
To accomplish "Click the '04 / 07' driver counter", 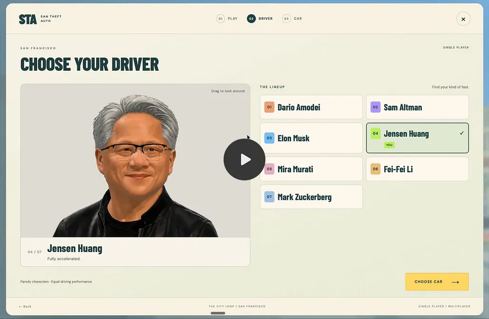I will (35, 252).
